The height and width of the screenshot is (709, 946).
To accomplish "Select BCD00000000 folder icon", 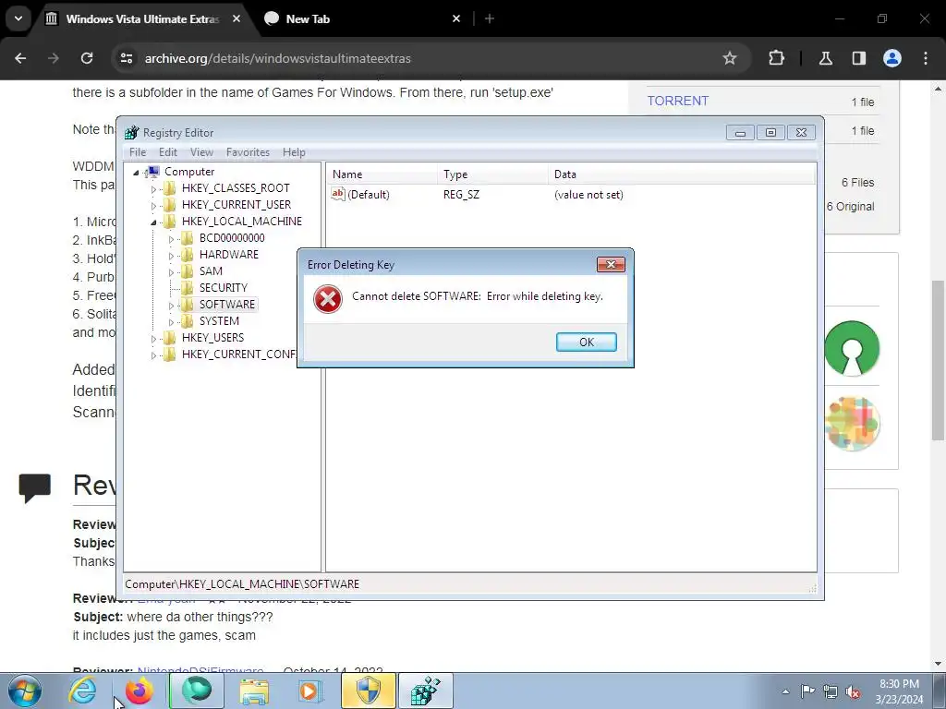I will coord(188,238).
